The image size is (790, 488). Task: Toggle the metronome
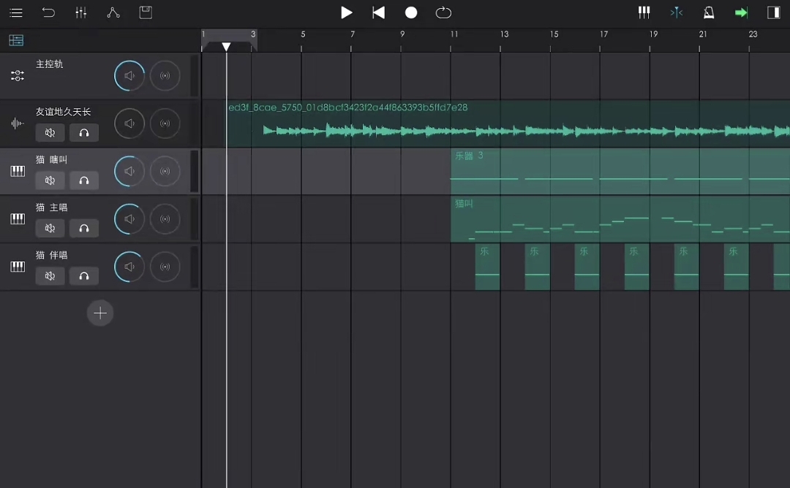pos(709,12)
